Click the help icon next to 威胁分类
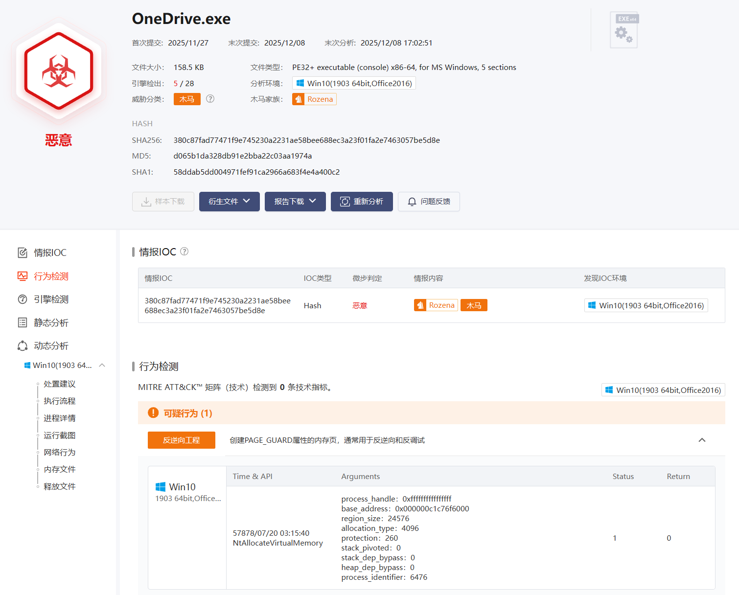Image resolution: width=739 pixels, height=595 pixels. (x=210, y=99)
